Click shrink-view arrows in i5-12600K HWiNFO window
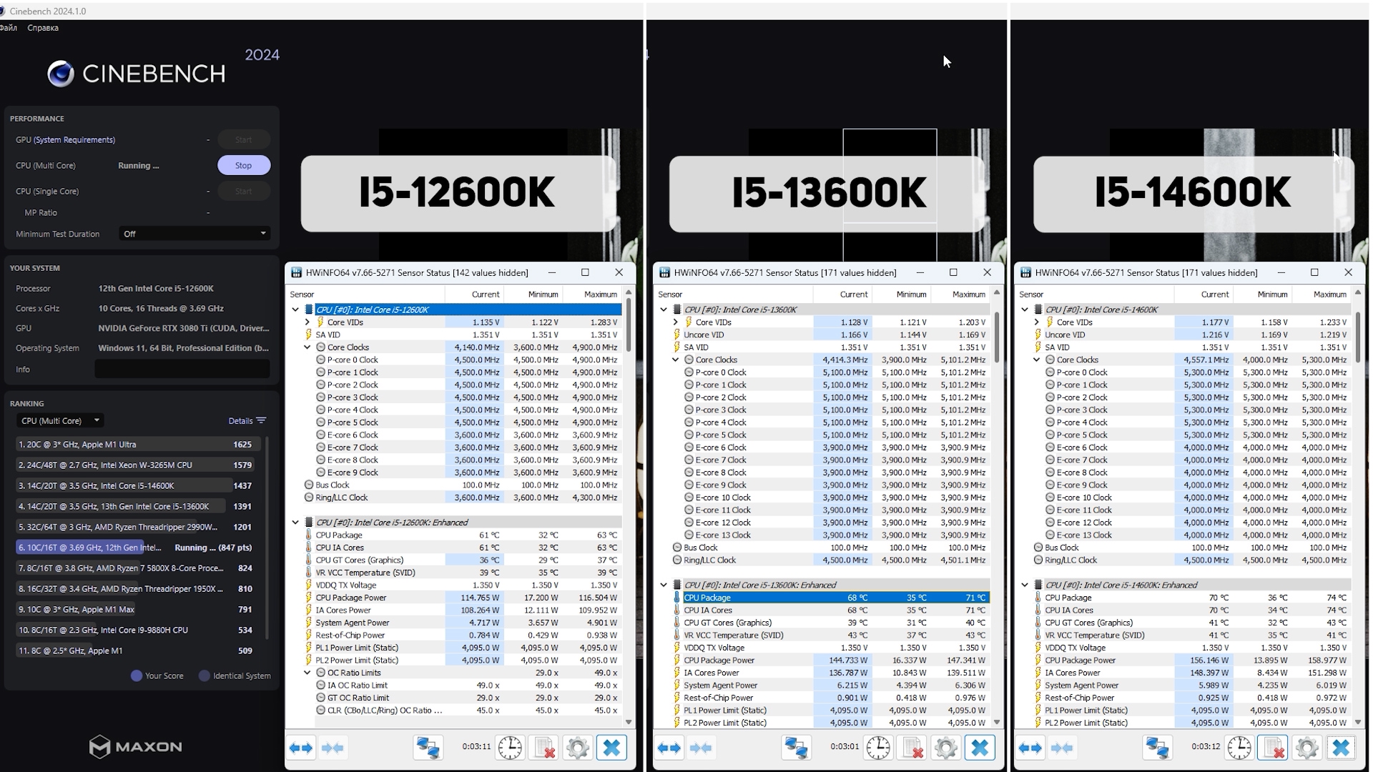Viewport: 1373px width, 772px height. click(x=333, y=748)
